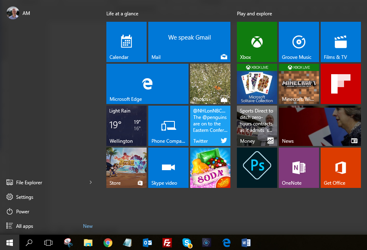This screenshot has width=367, height=250.
Task: Launch FileZilla from taskbar
Action: pyautogui.click(x=167, y=242)
